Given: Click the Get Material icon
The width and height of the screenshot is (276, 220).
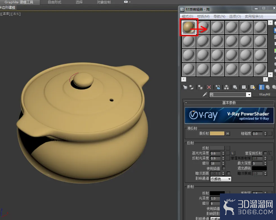Looking at the screenshot, I should [x=185, y=87].
